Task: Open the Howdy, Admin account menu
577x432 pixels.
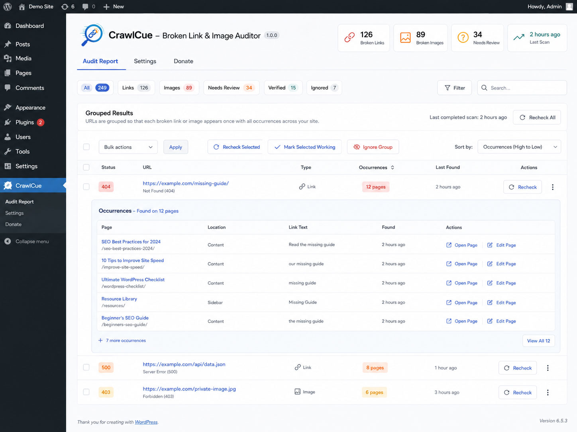Action: coord(550,7)
